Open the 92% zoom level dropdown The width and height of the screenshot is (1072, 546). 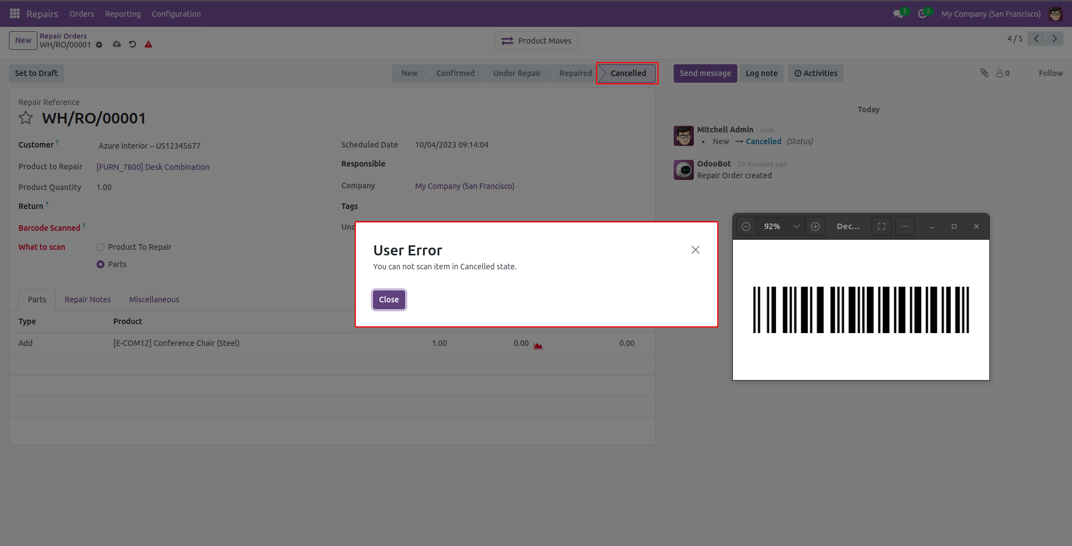click(796, 226)
